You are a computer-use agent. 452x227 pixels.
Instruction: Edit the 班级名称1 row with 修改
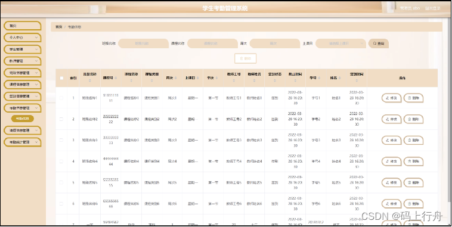pyautogui.click(x=391, y=98)
